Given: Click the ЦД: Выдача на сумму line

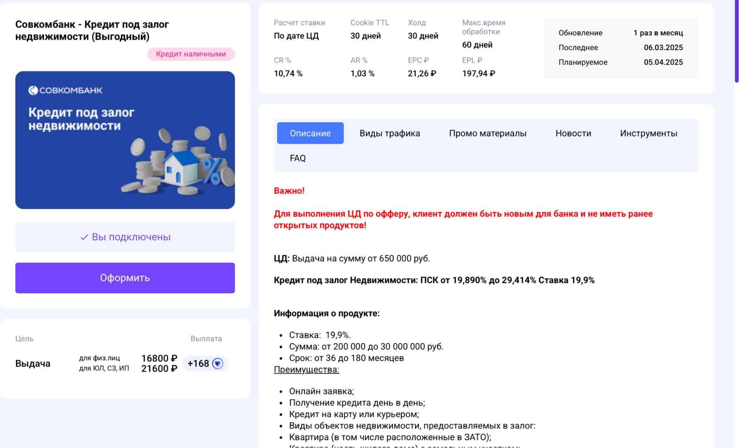Looking at the screenshot, I should pyautogui.click(x=352, y=258).
